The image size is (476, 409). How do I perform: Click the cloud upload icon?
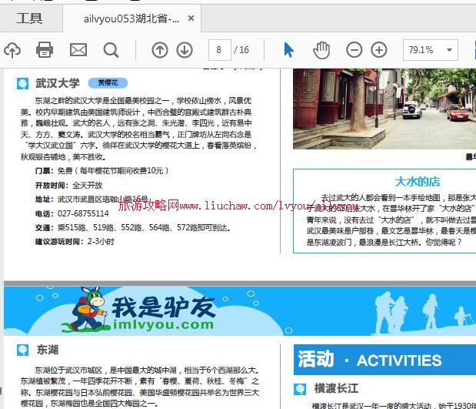pos(12,50)
